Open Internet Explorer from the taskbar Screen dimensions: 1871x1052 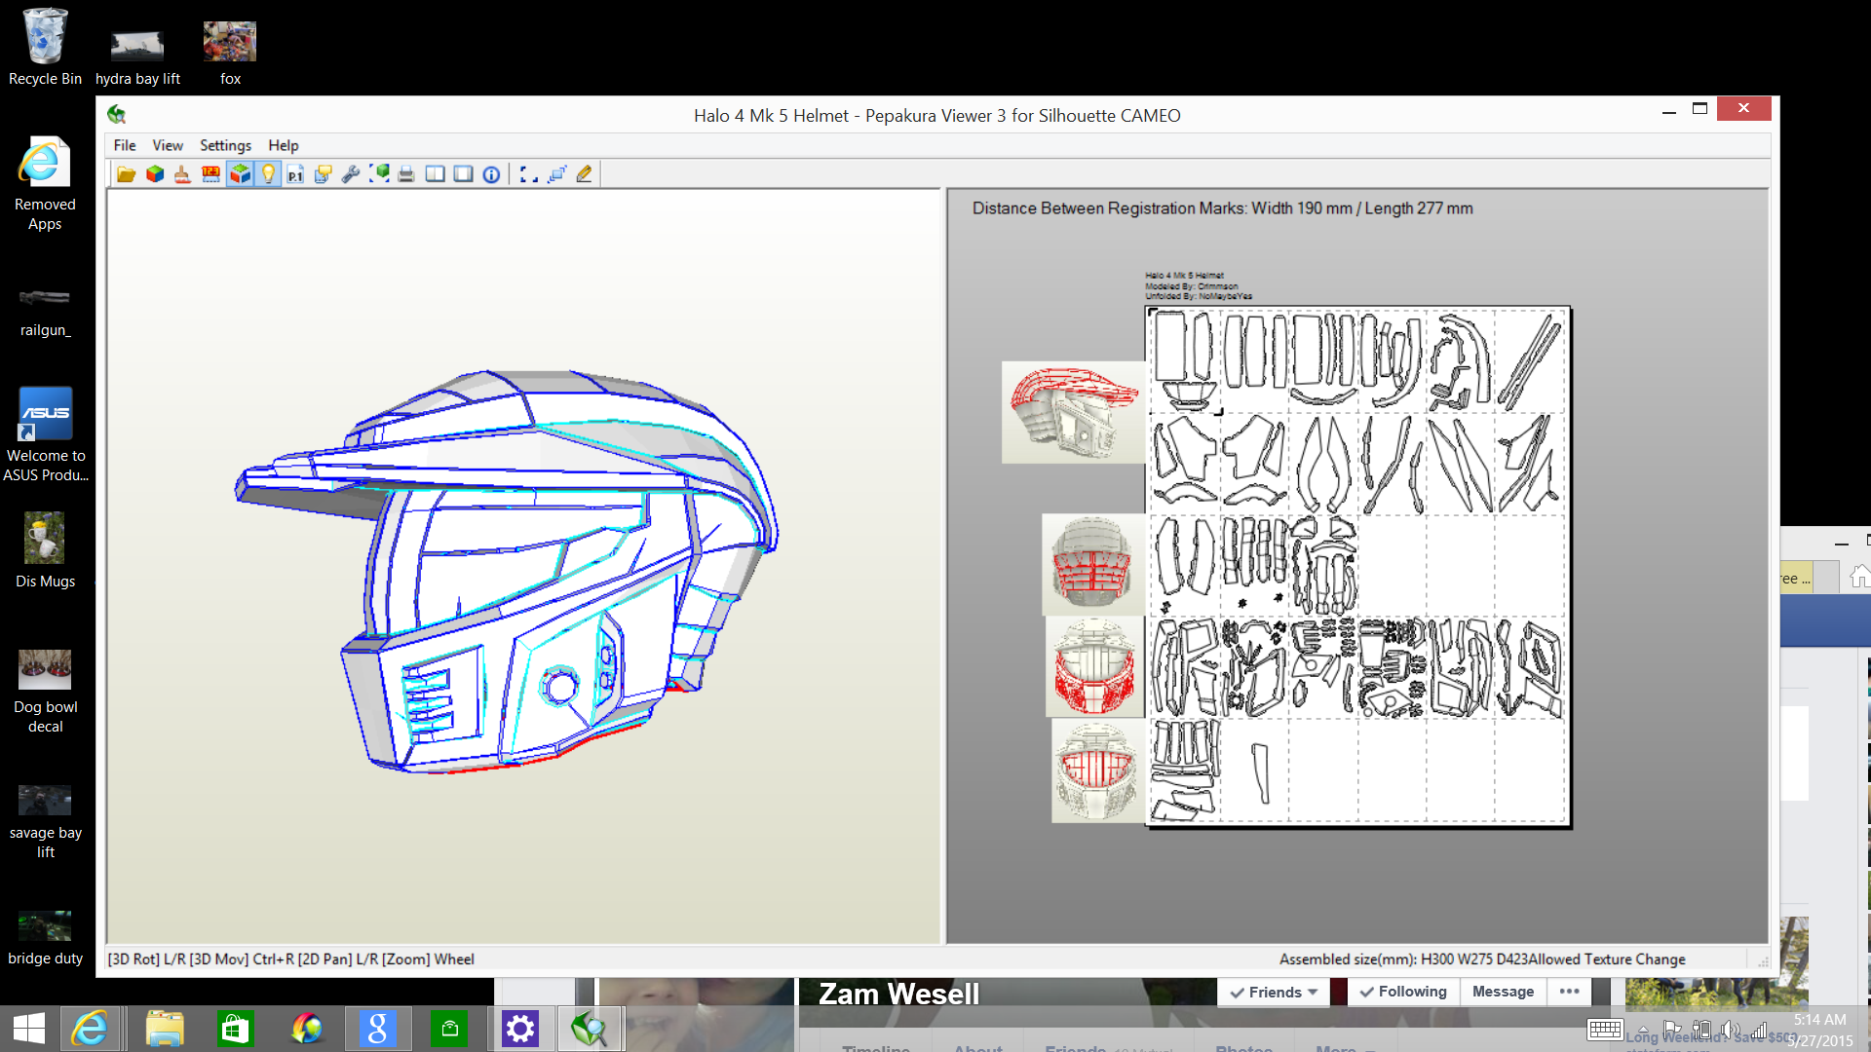91,1029
